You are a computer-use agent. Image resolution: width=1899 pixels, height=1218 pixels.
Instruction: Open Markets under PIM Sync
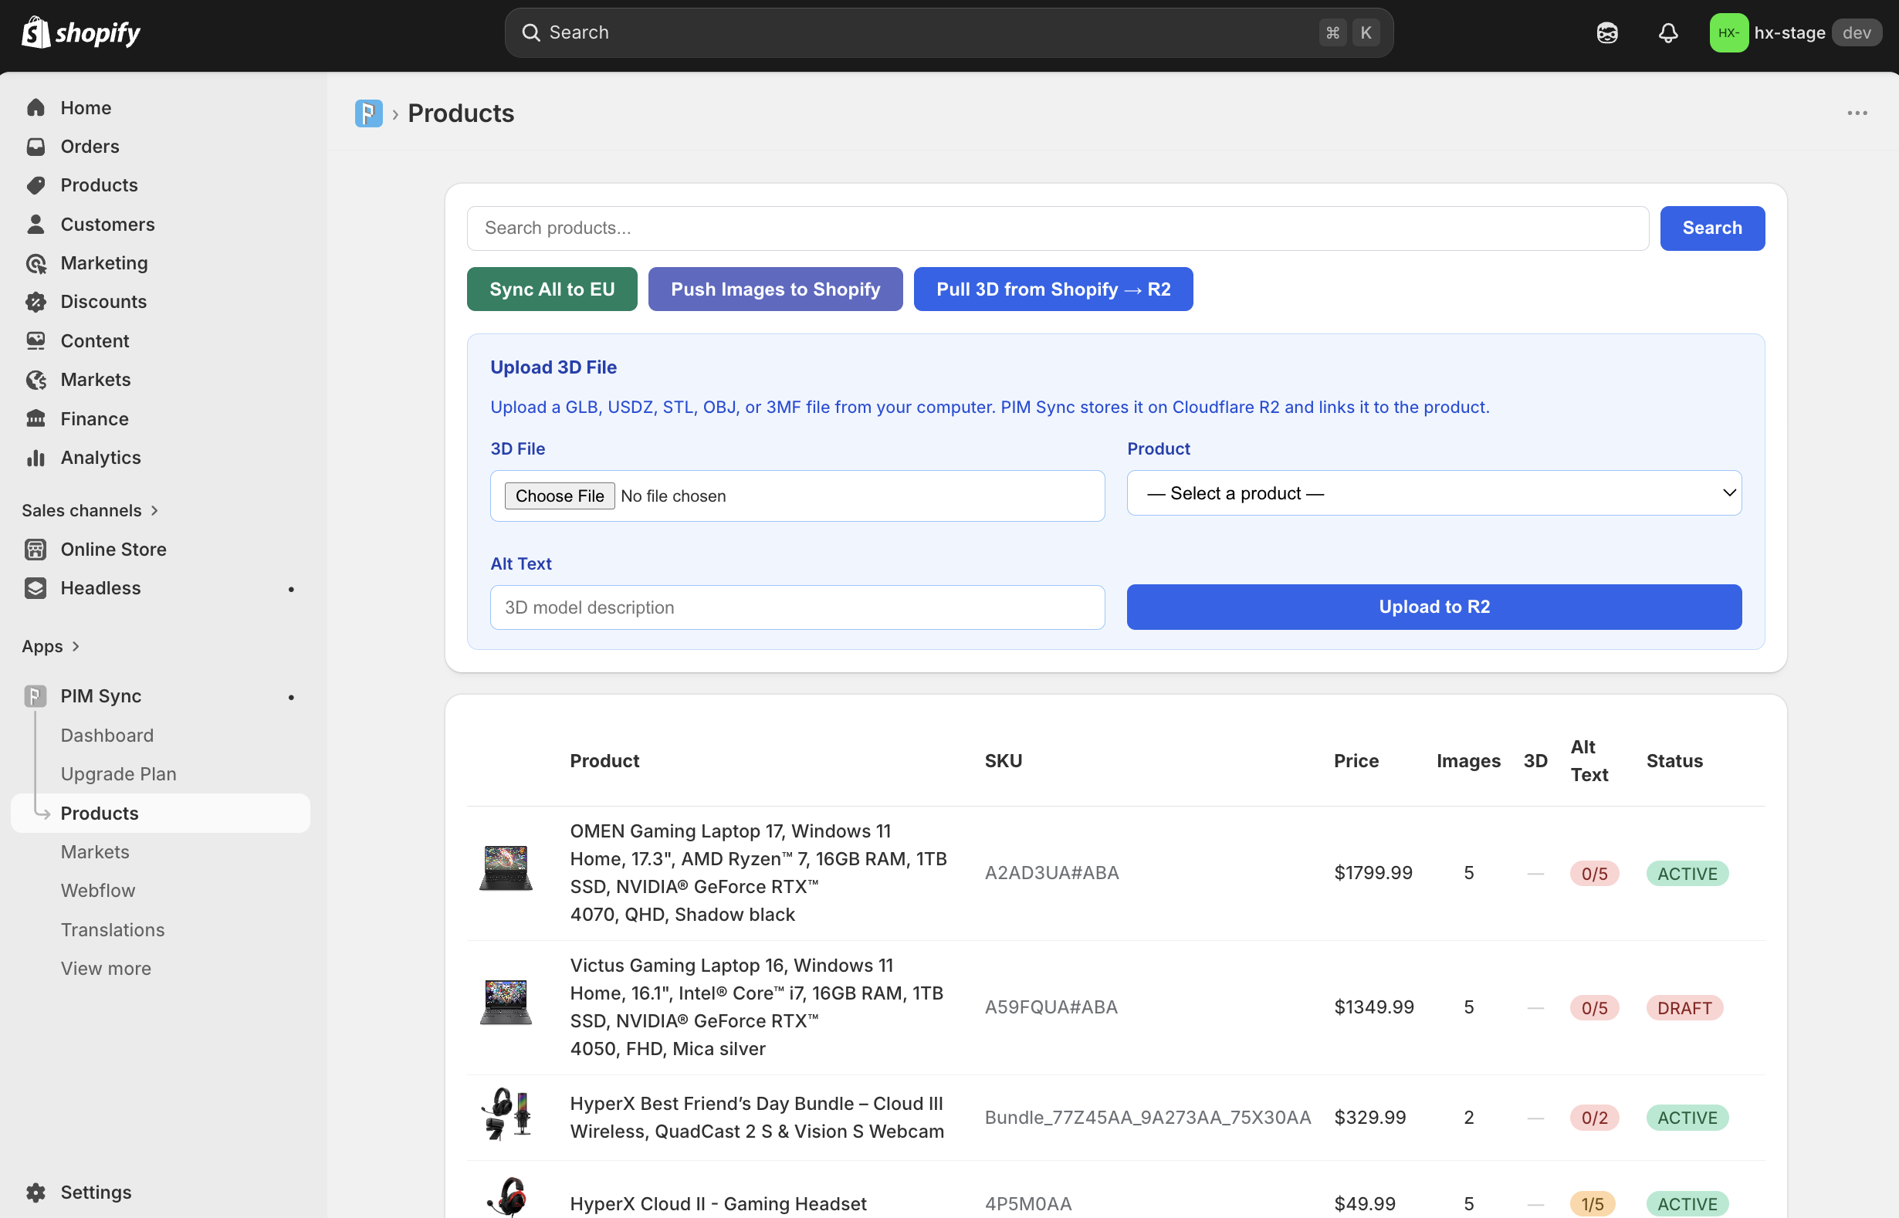[95, 852]
